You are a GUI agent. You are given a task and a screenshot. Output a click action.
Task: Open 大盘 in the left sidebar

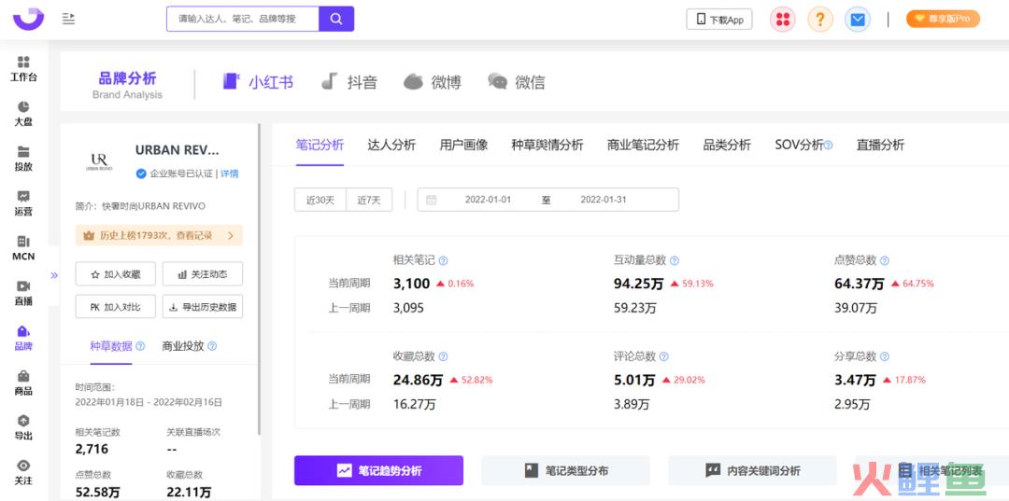click(23, 114)
